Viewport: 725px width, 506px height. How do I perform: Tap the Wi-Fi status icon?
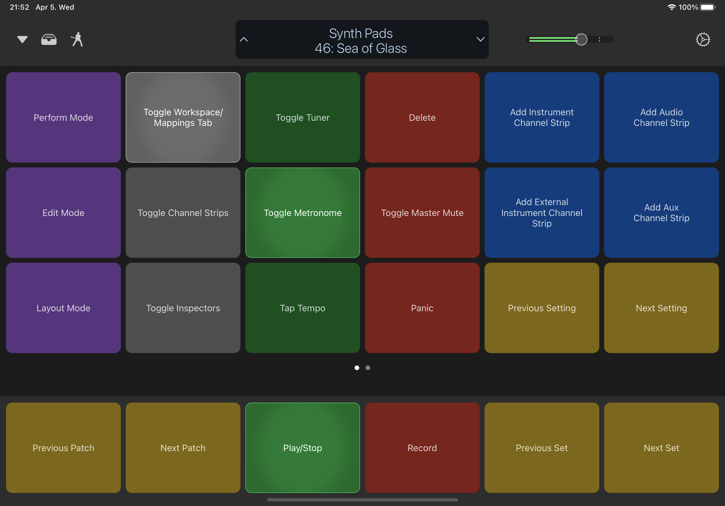(x=671, y=7)
